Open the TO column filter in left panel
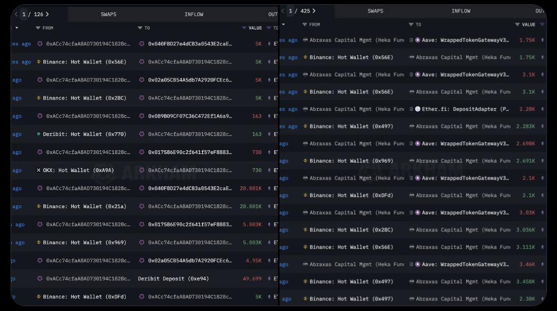557x311 pixels. point(140,28)
